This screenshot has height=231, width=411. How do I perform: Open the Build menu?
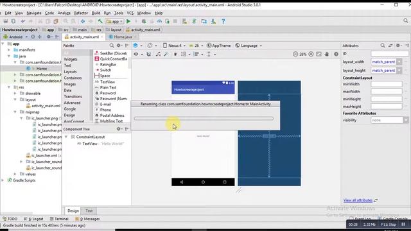tap(96, 13)
